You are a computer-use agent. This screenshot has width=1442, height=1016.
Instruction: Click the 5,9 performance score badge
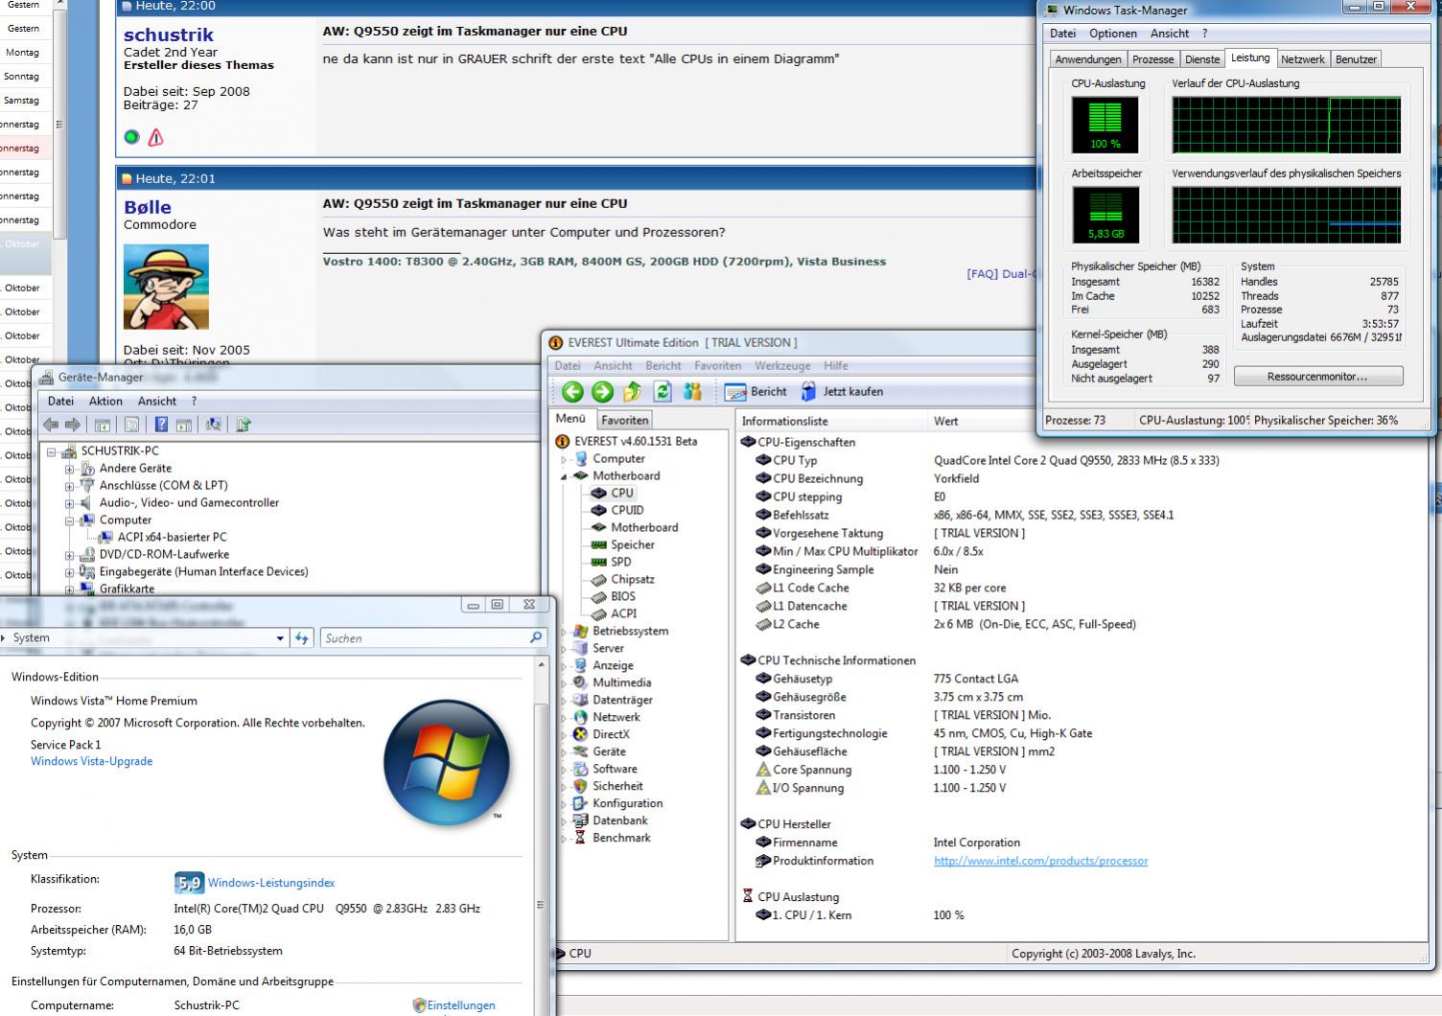point(189,883)
